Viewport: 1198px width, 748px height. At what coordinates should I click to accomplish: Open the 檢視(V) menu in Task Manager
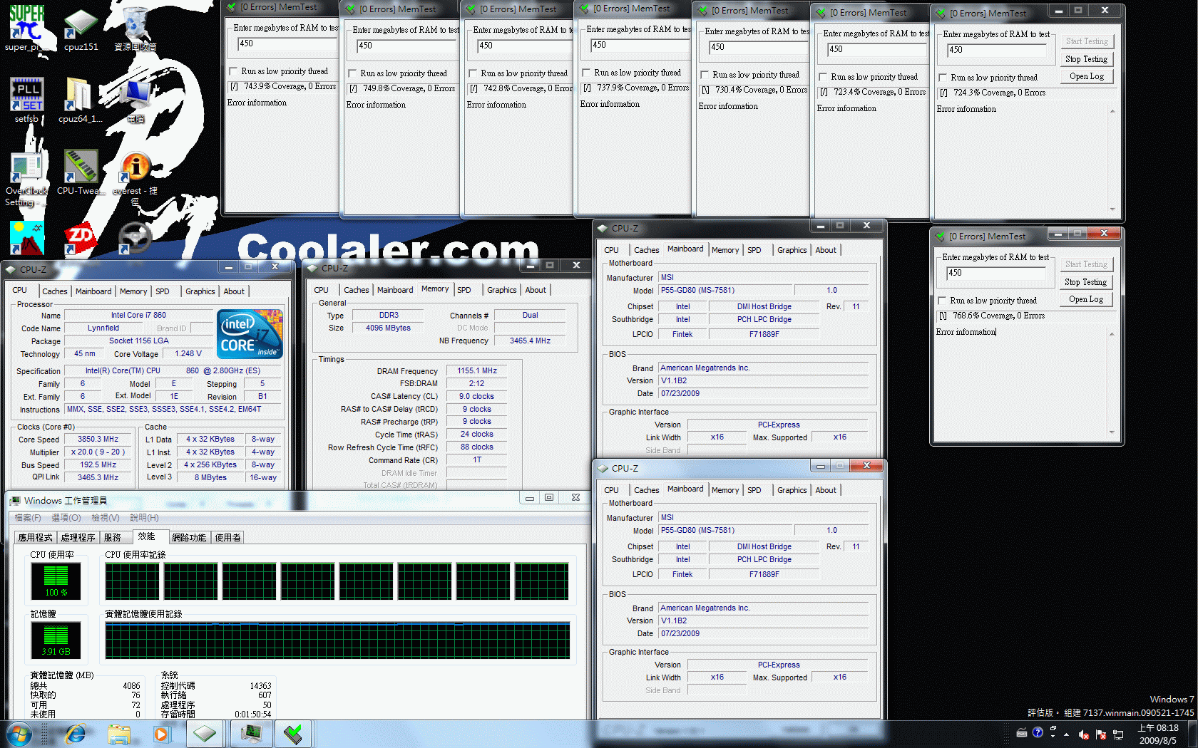(106, 518)
